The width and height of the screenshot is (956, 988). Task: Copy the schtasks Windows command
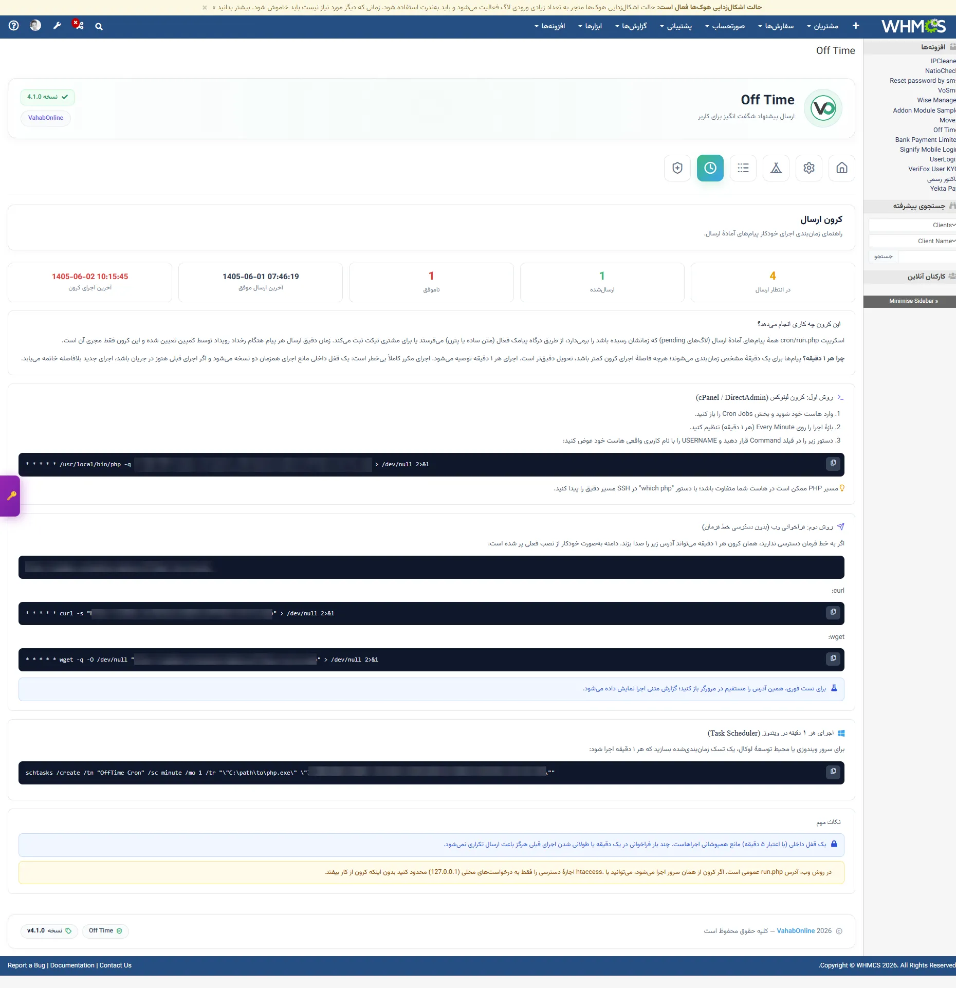[x=833, y=772]
